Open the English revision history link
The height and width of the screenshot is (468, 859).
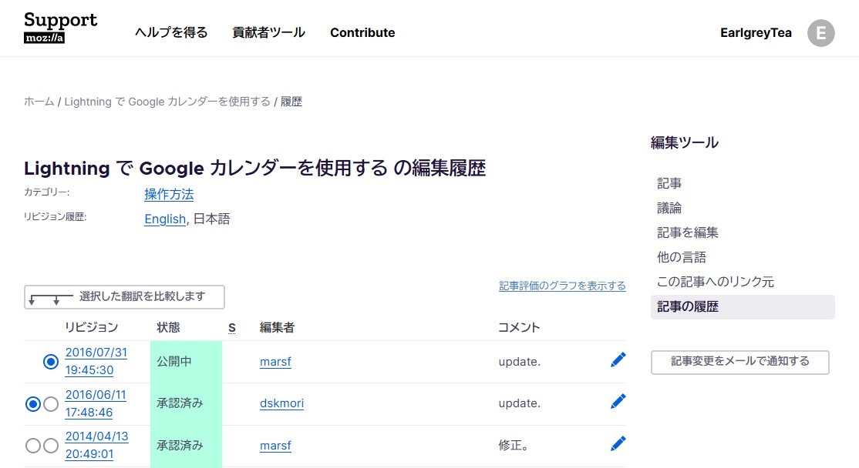pyautogui.click(x=164, y=219)
